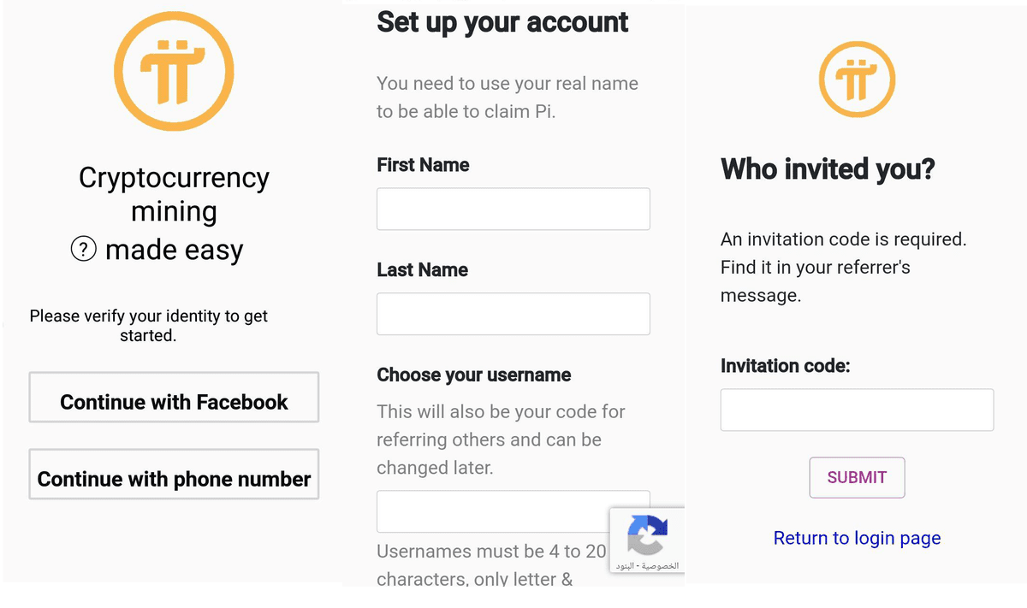This screenshot has height=608, width=1027.
Task: Focus the Last Name input field
Action: coord(513,314)
